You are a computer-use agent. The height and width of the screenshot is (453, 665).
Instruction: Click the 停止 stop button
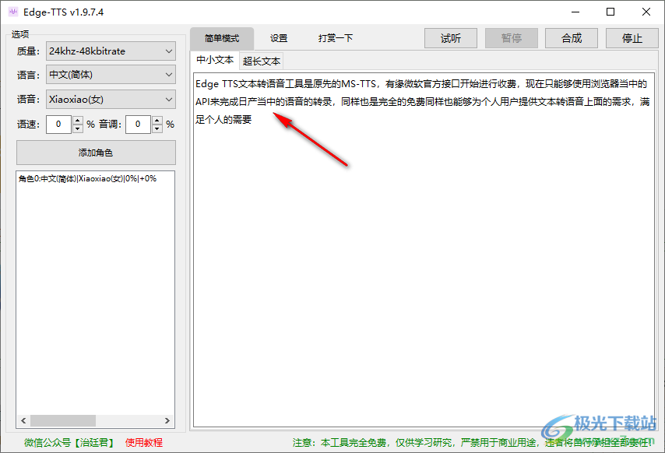(632, 39)
